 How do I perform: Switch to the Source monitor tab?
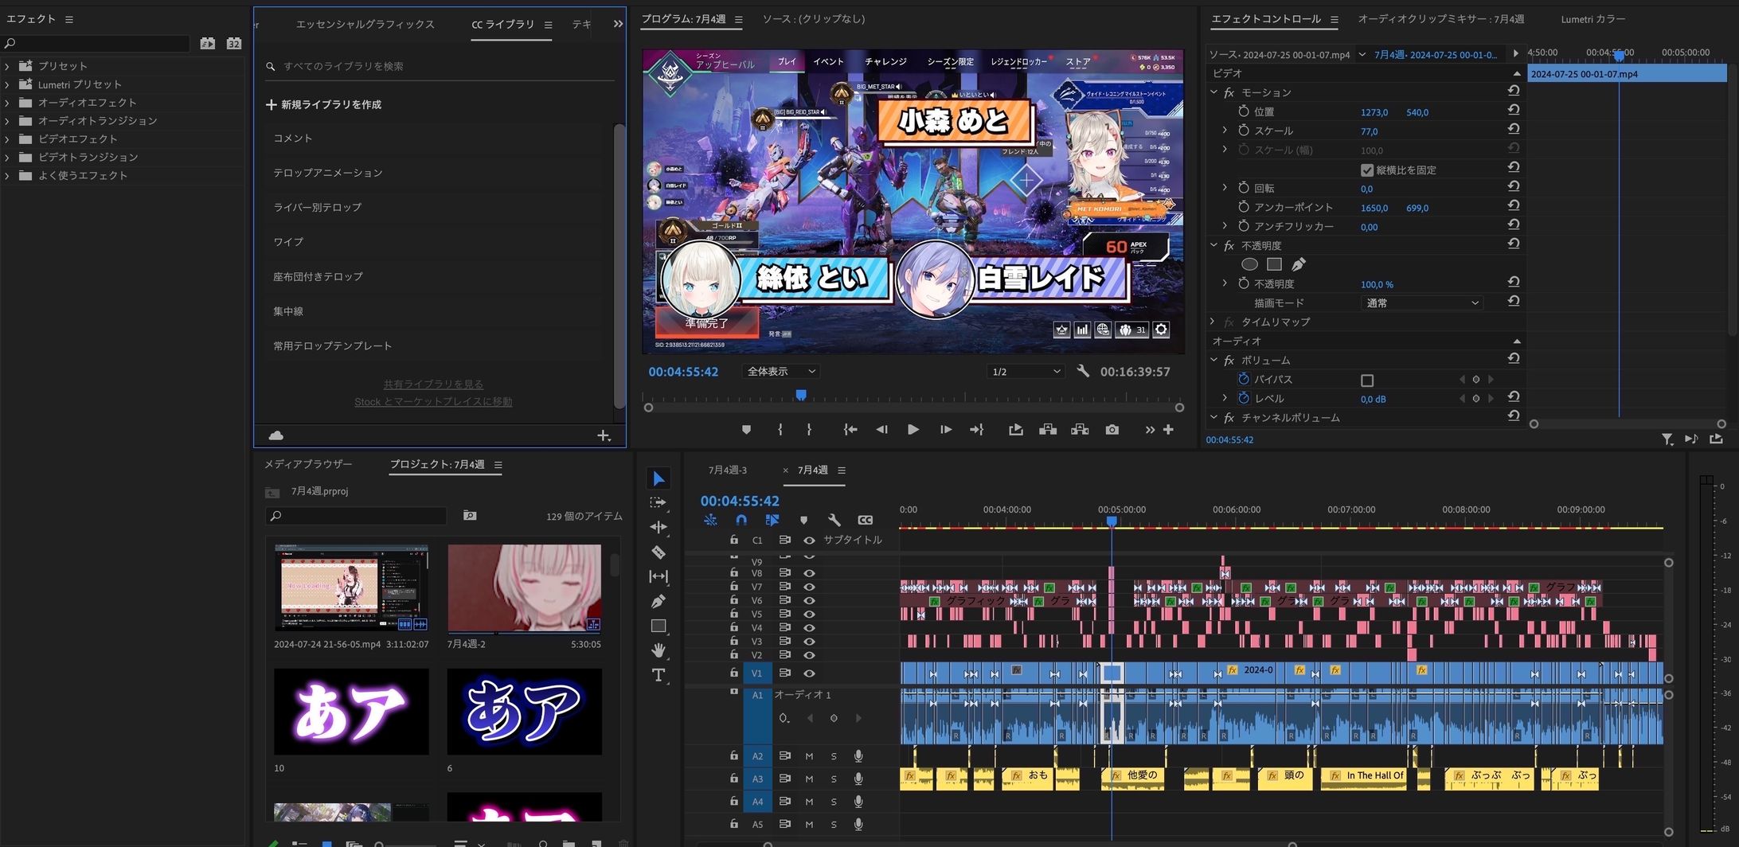tap(813, 19)
